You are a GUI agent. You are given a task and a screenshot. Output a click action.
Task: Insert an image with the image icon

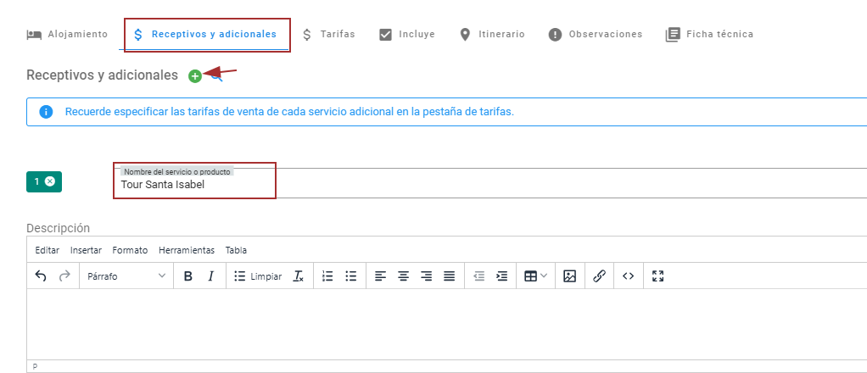pos(570,276)
